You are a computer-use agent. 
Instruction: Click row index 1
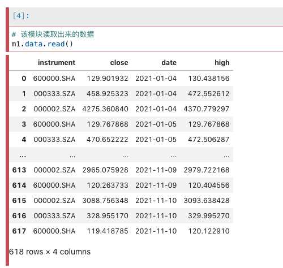[x=24, y=94]
